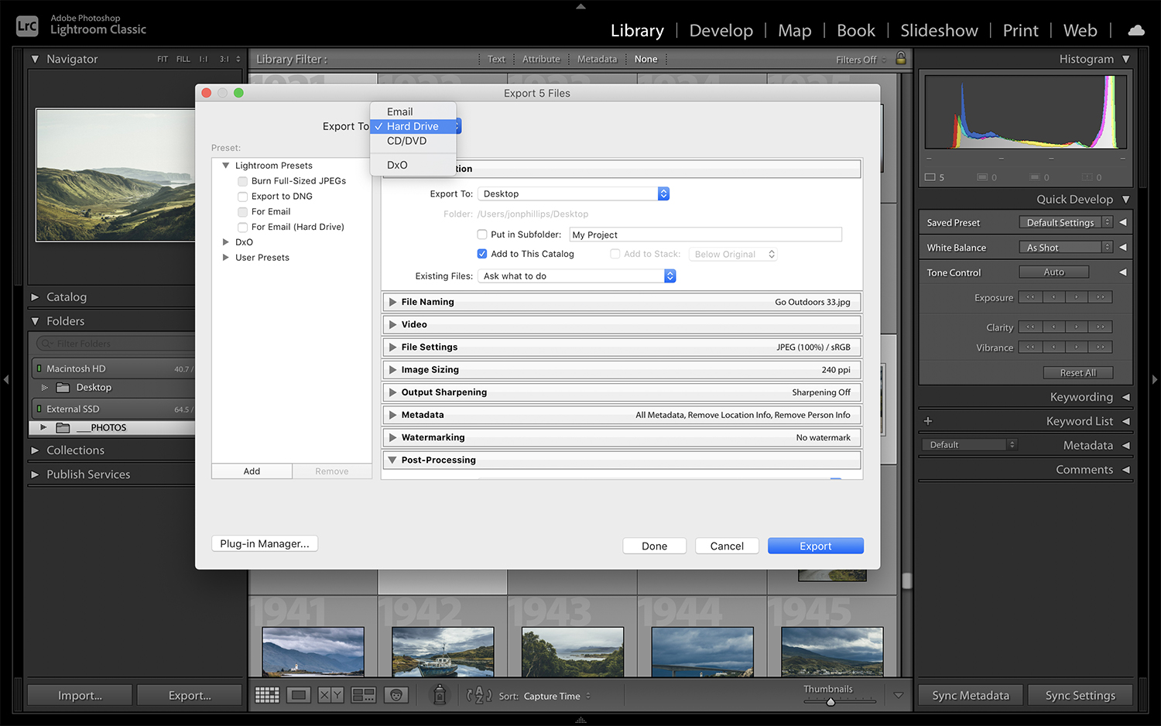Switch to the Slideshow module
The image size is (1161, 726).
(939, 30)
